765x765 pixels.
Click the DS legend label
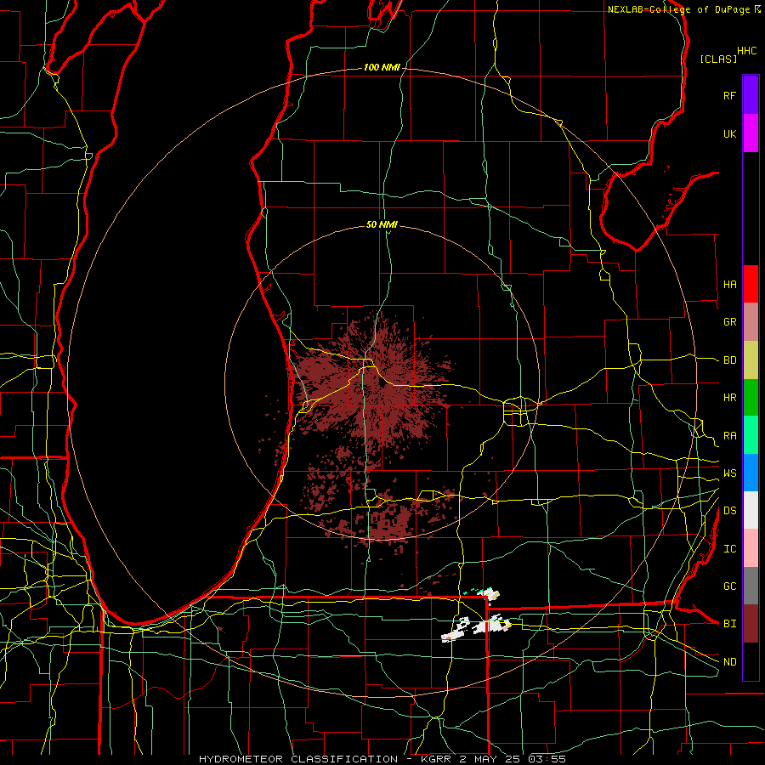coord(729,511)
